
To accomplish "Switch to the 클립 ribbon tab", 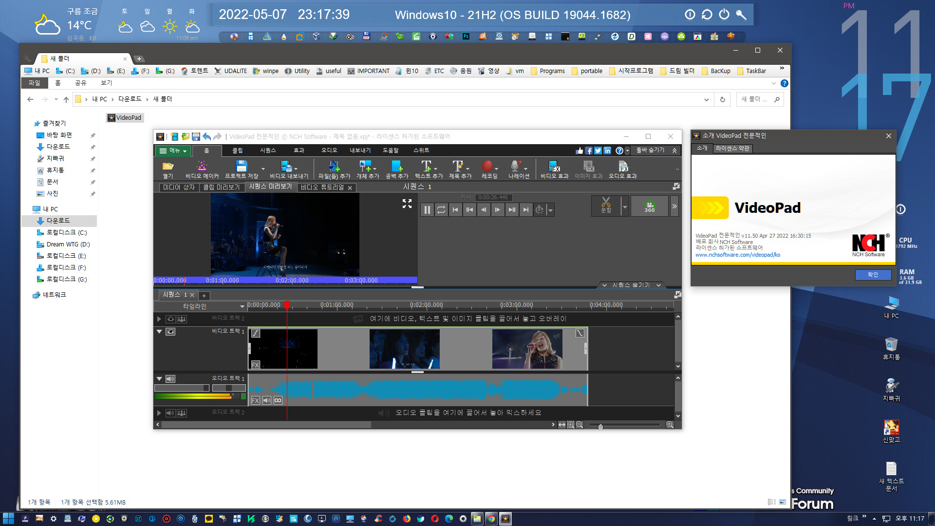I will [x=238, y=150].
